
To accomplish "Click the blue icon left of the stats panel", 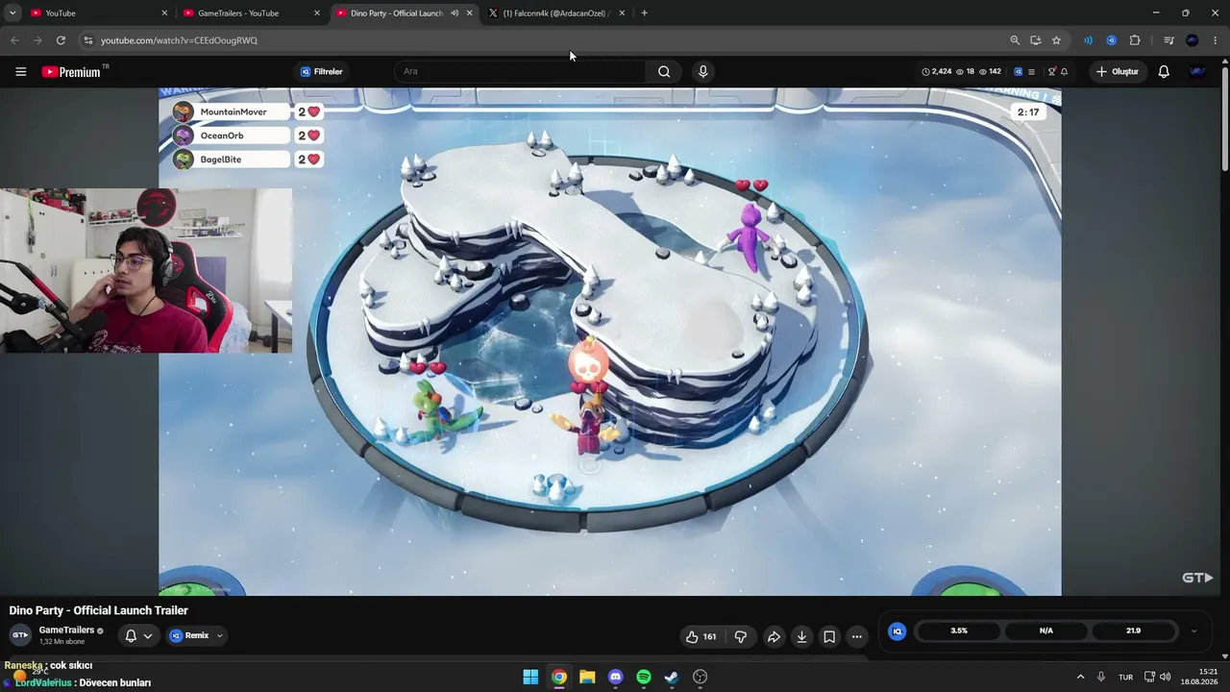I will (x=897, y=631).
